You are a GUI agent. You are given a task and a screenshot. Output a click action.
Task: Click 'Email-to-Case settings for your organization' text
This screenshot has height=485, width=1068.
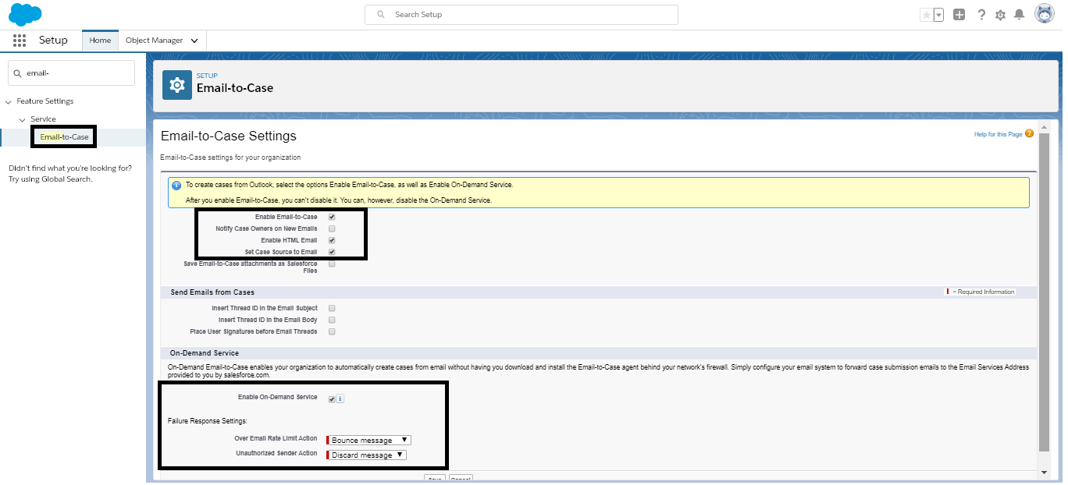coord(230,158)
